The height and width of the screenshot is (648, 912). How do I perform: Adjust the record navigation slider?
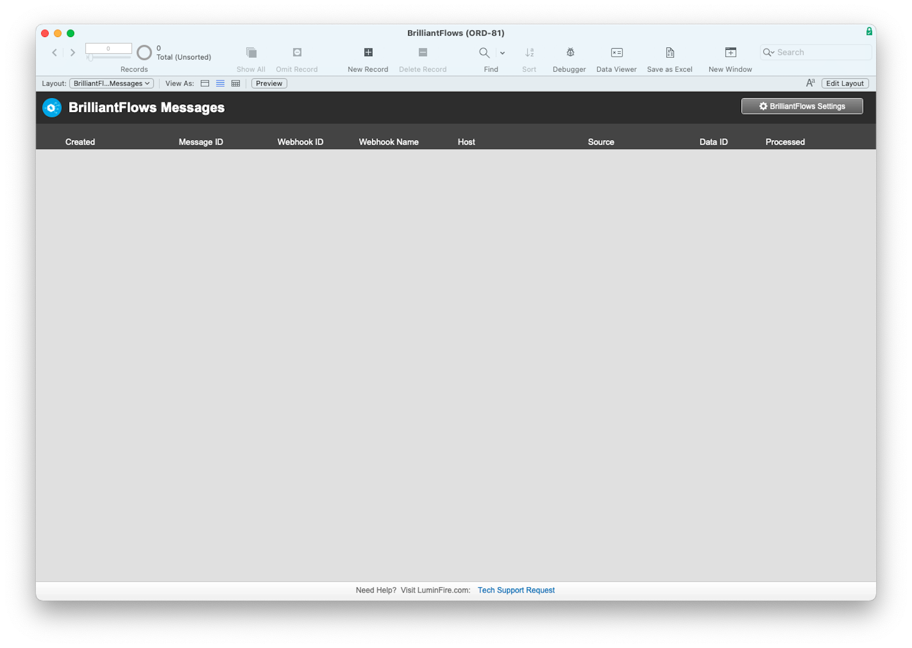tap(90, 57)
